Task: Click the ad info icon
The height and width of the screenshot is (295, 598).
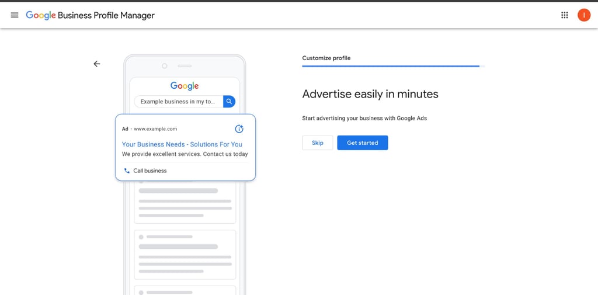Action: [239, 129]
